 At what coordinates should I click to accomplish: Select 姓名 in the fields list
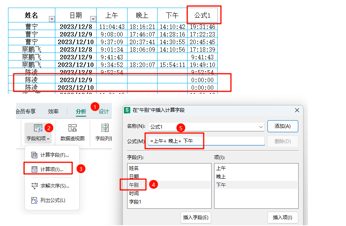click(169, 168)
